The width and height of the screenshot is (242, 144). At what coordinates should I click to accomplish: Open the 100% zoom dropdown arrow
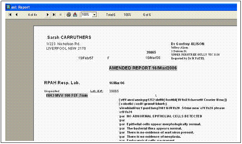pyautogui.click(x=94, y=15)
